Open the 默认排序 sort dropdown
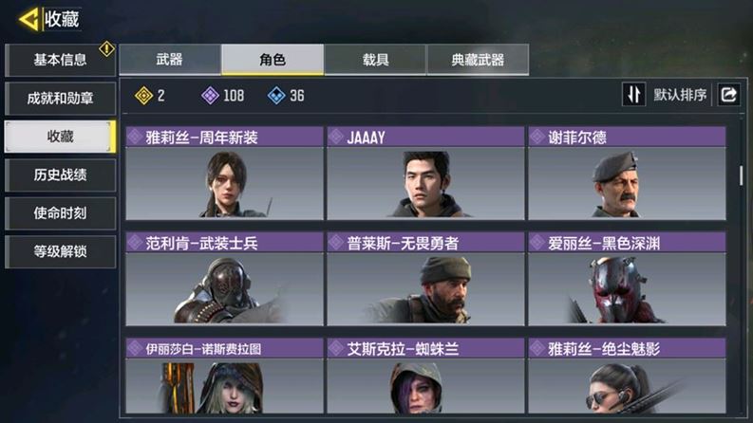The width and height of the screenshot is (753, 423). click(x=680, y=95)
